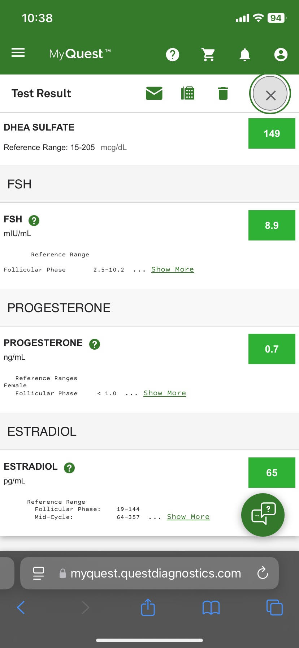Show info about FSH test
This screenshot has width=299, height=648.
pyautogui.click(x=34, y=220)
